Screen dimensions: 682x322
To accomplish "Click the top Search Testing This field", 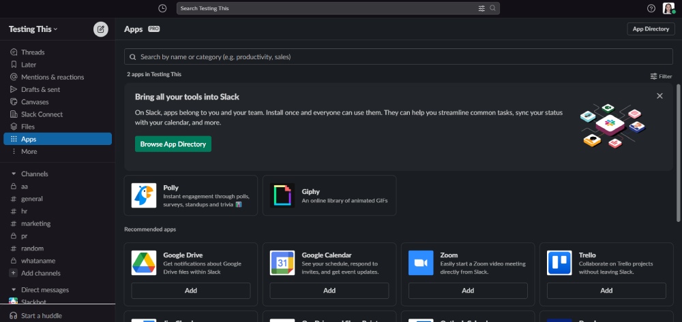I will pyautogui.click(x=338, y=8).
